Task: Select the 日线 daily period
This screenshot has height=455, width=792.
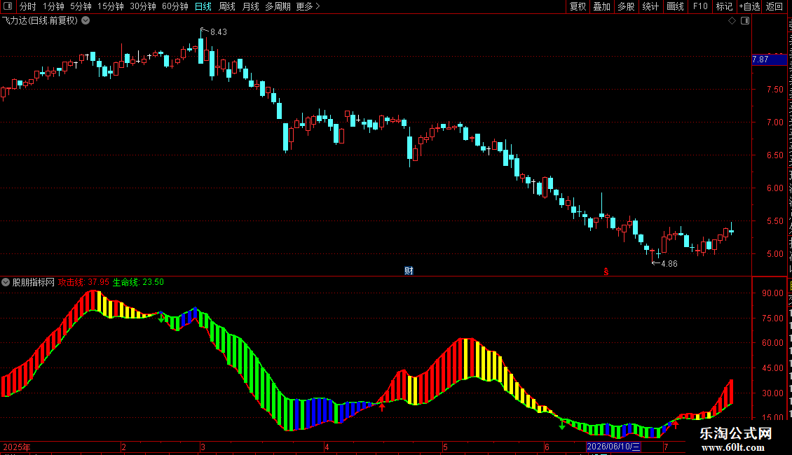Action: click(203, 6)
